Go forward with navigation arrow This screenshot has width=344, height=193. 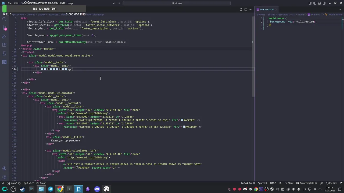[119, 3]
